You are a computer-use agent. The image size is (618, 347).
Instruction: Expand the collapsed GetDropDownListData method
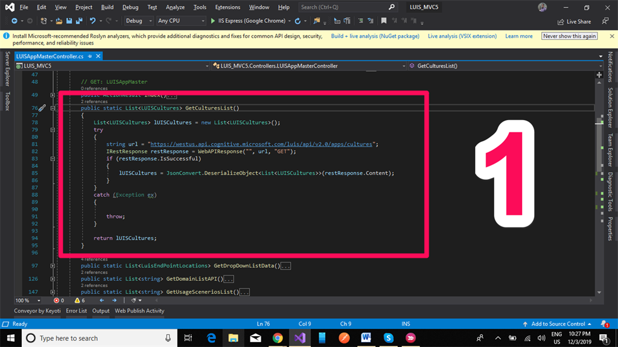coord(53,266)
